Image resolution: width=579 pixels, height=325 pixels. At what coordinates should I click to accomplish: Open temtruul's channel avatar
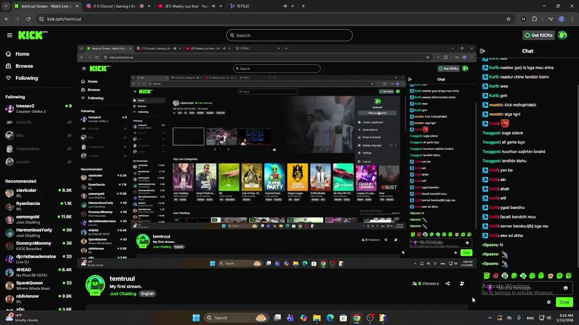tap(95, 286)
